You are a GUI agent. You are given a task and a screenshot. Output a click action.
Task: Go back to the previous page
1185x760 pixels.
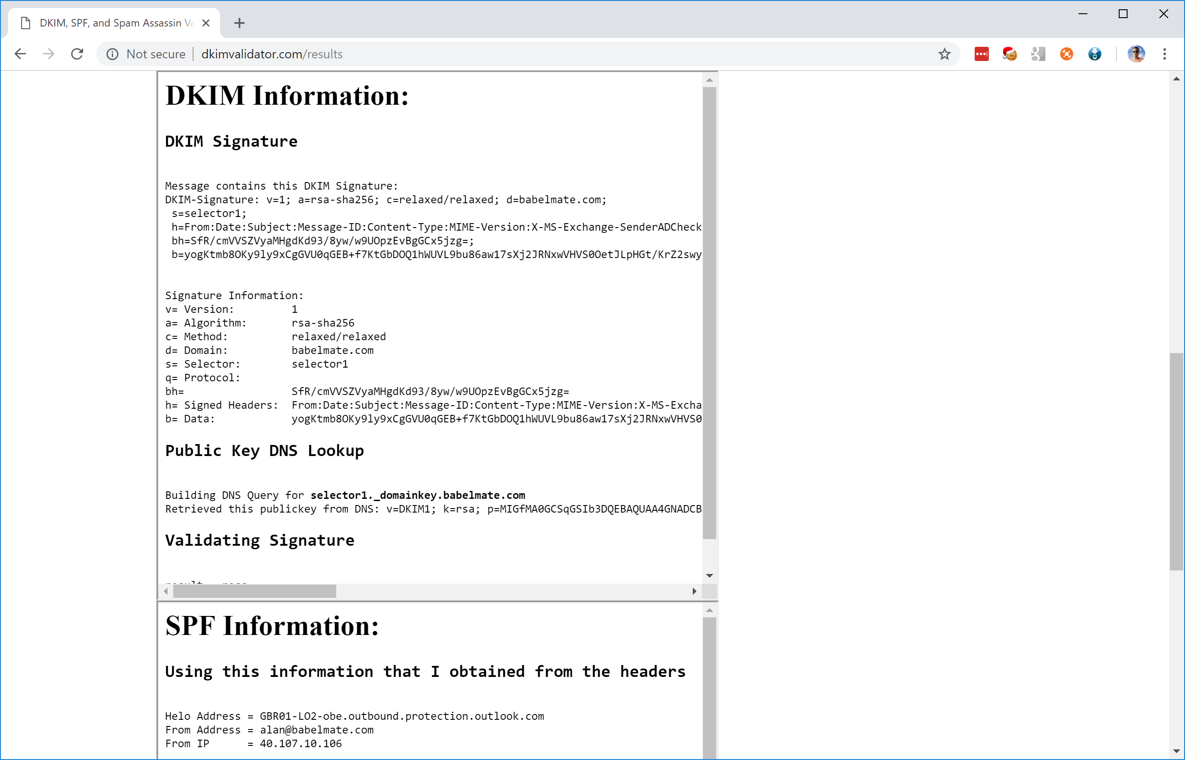20,54
